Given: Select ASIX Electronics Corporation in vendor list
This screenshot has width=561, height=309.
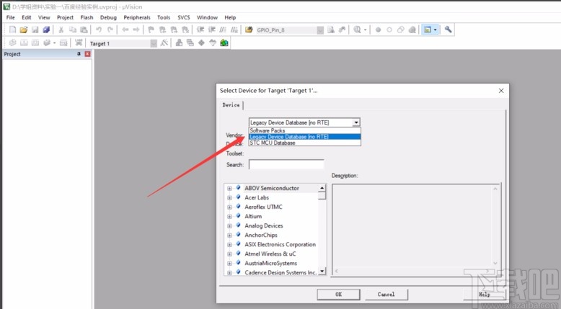Looking at the screenshot, I should [x=280, y=244].
